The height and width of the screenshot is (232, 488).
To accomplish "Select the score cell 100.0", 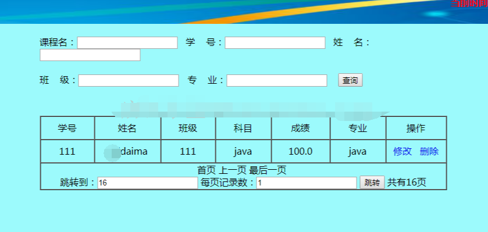I will [x=301, y=151].
